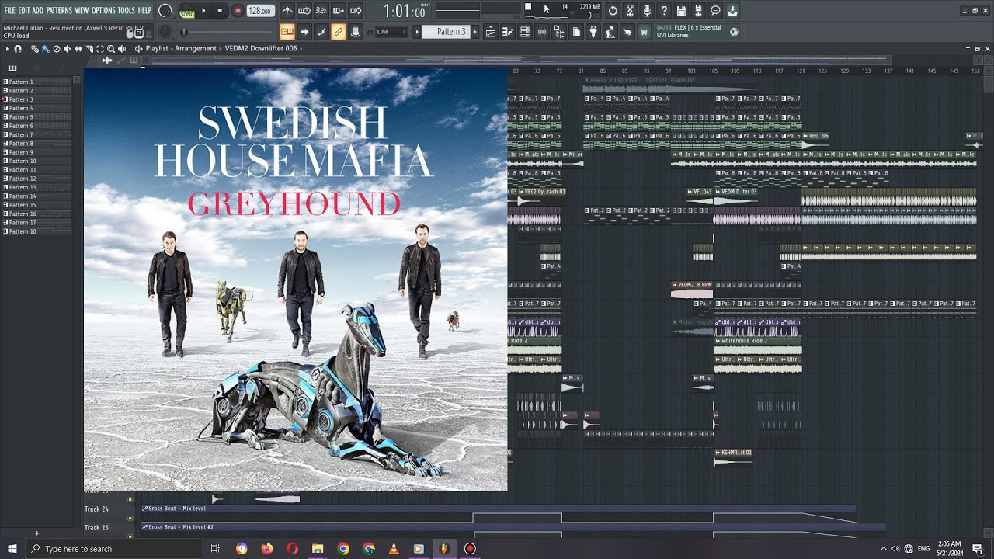The width and height of the screenshot is (994, 559).
Task: Open the mixer icon
Action: coord(542,32)
